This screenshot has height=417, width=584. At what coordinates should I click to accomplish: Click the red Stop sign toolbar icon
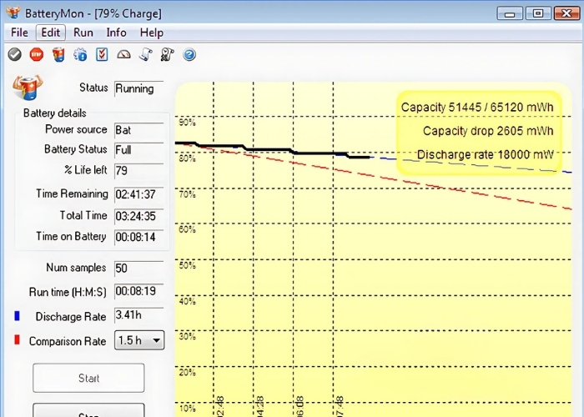(x=36, y=55)
